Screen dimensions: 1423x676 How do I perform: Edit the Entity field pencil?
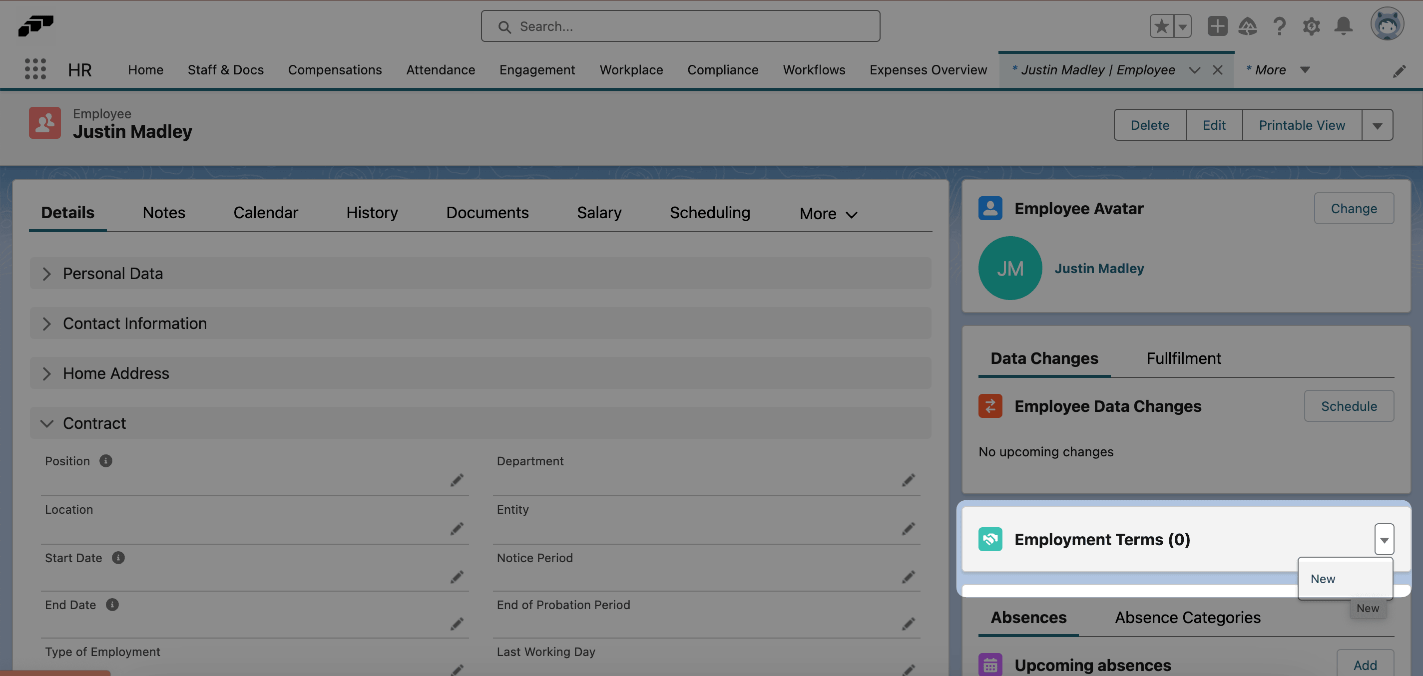[908, 529]
